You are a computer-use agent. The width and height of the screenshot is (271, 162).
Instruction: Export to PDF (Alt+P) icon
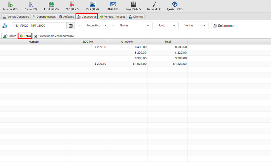tap(72, 5)
